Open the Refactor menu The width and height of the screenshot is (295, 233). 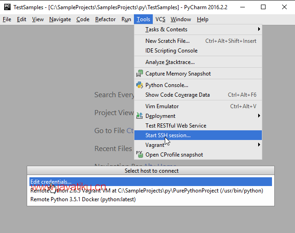click(x=105, y=19)
